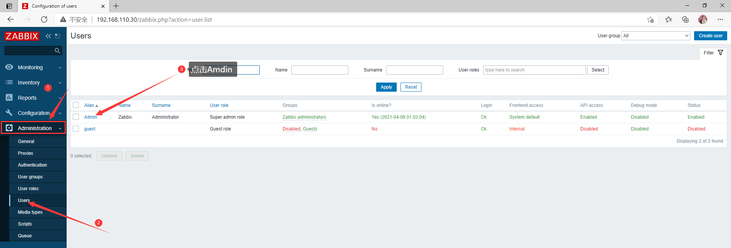The image size is (731, 248).
Task: Click the Configuration wrench icon
Action: tap(9, 113)
